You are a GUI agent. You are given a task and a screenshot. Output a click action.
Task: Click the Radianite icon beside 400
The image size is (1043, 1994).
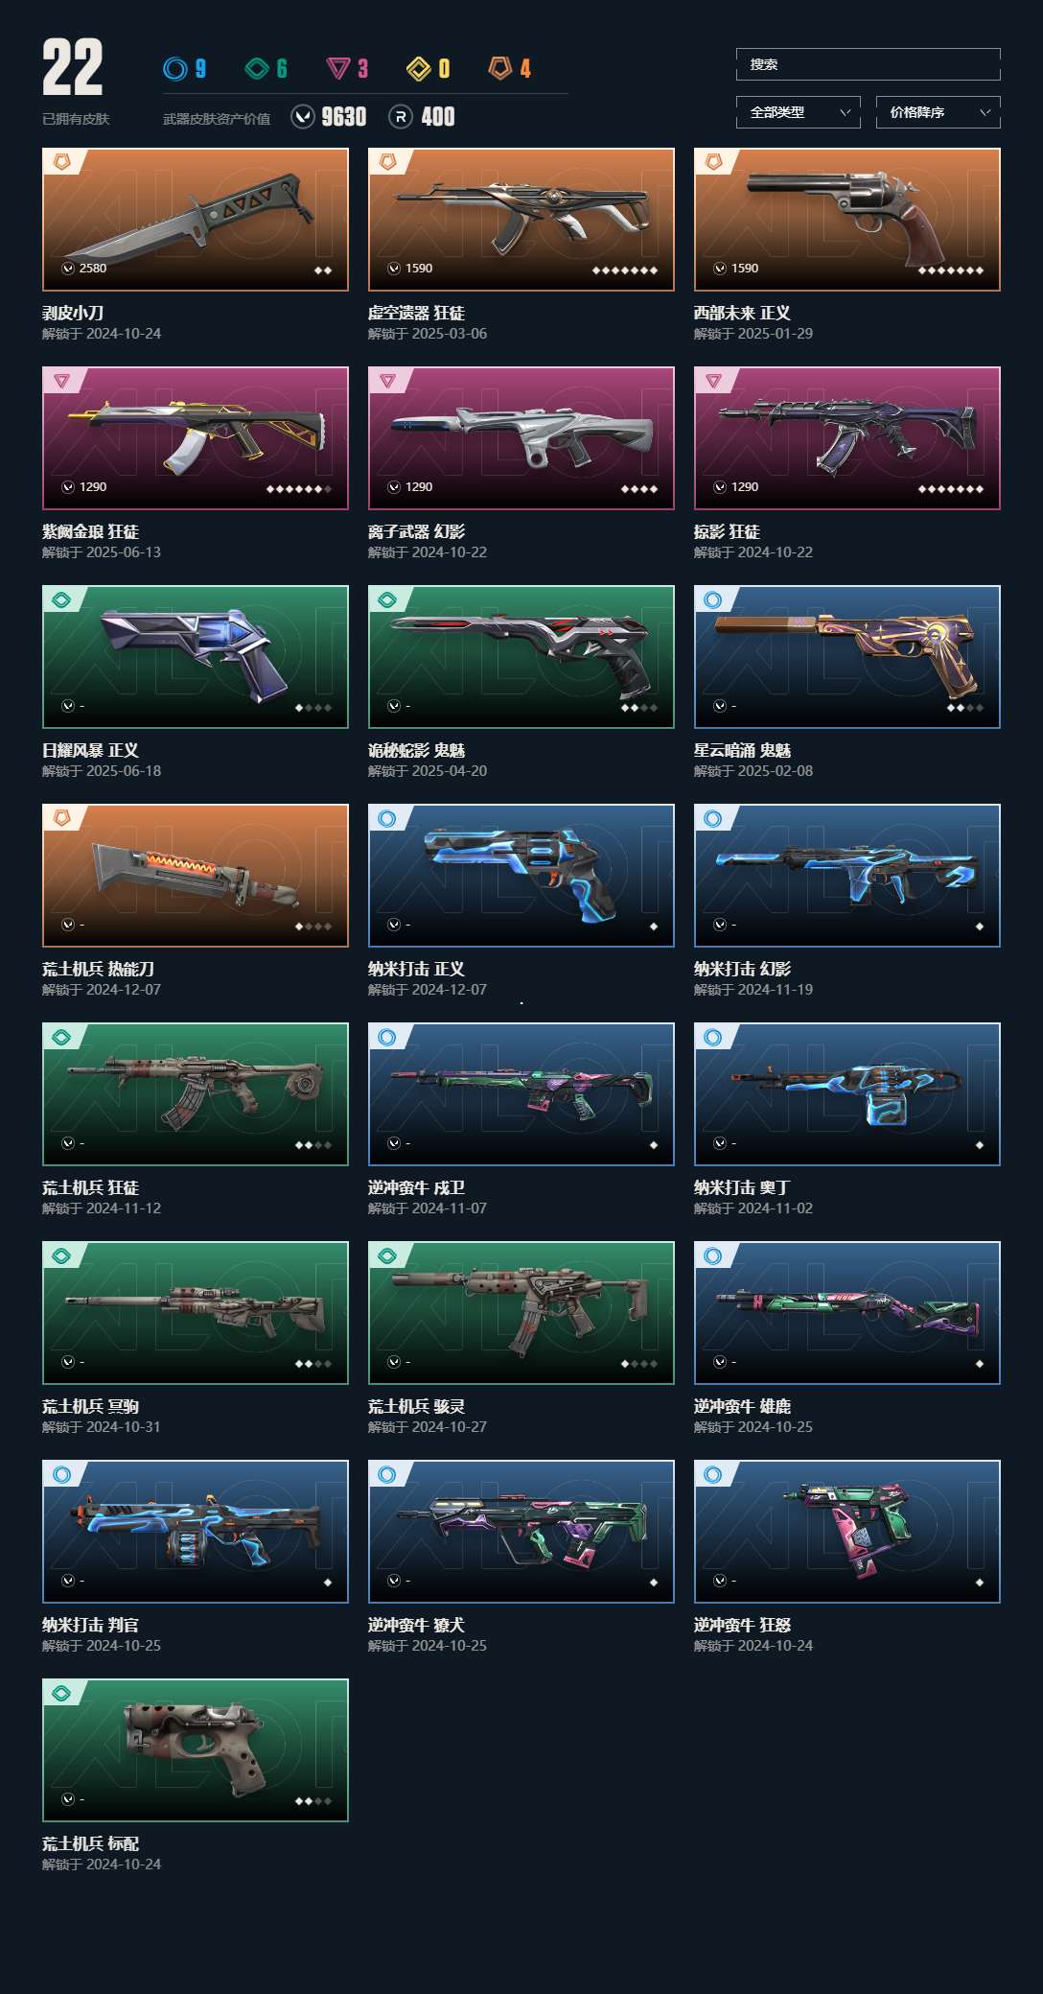coord(401,117)
